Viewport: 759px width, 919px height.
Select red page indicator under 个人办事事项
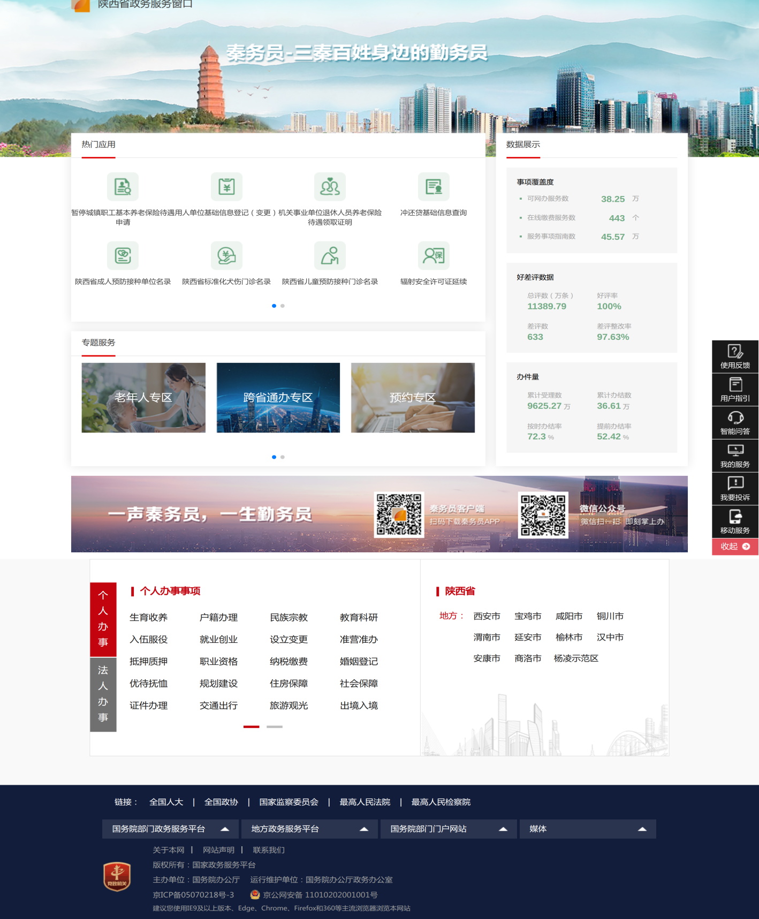[252, 727]
